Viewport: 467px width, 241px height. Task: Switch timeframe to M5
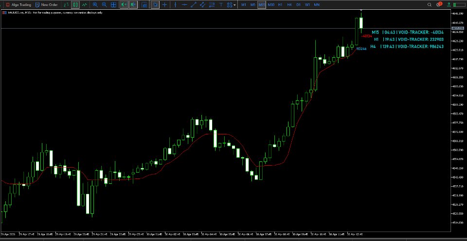click(252, 5)
